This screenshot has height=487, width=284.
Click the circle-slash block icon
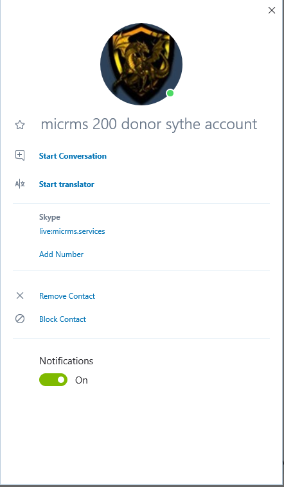pos(20,319)
